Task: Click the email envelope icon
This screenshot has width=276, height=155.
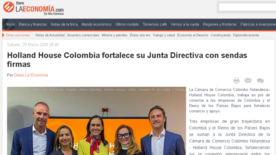Action: (x=248, y=80)
